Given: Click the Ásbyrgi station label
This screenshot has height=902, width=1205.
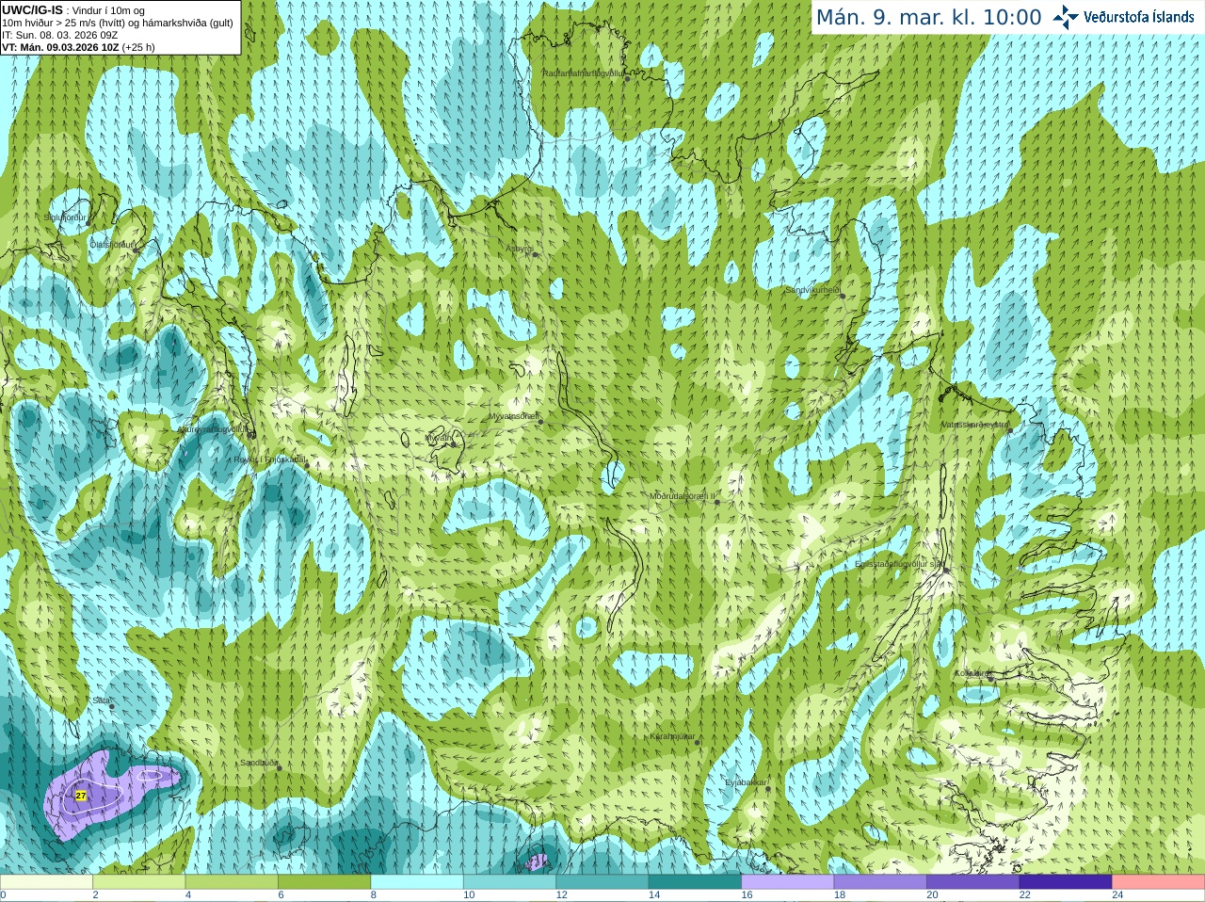Looking at the screenshot, I should pyautogui.click(x=519, y=249).
